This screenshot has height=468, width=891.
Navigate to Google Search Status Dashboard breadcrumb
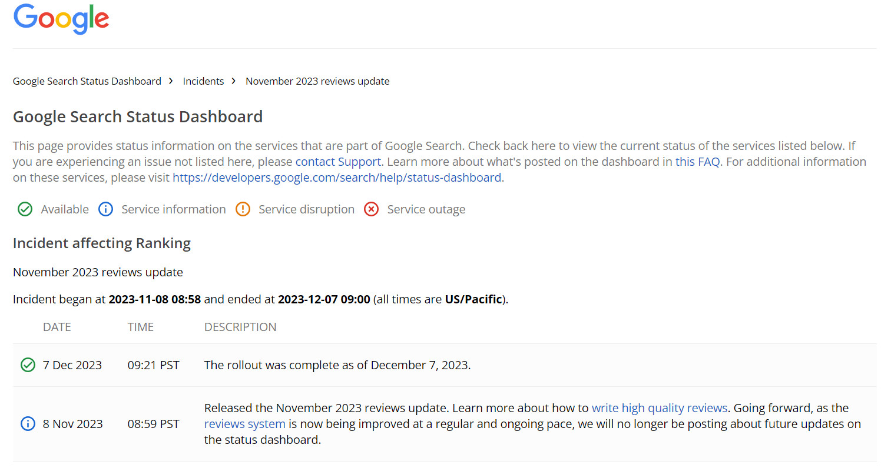point(87,81)
